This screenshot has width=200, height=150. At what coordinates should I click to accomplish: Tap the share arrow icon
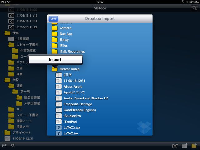[4, 146]
